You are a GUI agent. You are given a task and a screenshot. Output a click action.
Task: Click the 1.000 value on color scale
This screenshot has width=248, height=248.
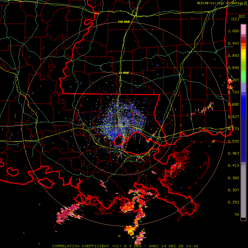(x=233, y=31)
